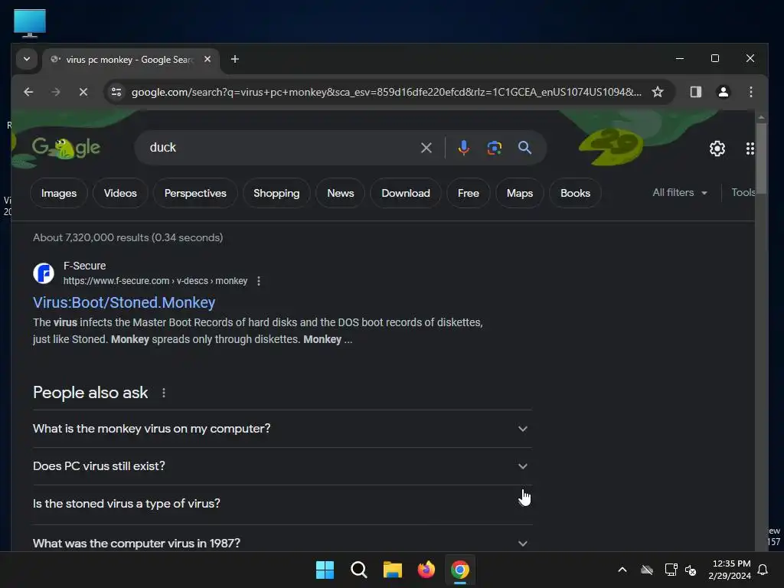Image resolution: width=784 pixels, height=588 pixels.
Task: Open taskbar Search
Action: pos(358,570)
